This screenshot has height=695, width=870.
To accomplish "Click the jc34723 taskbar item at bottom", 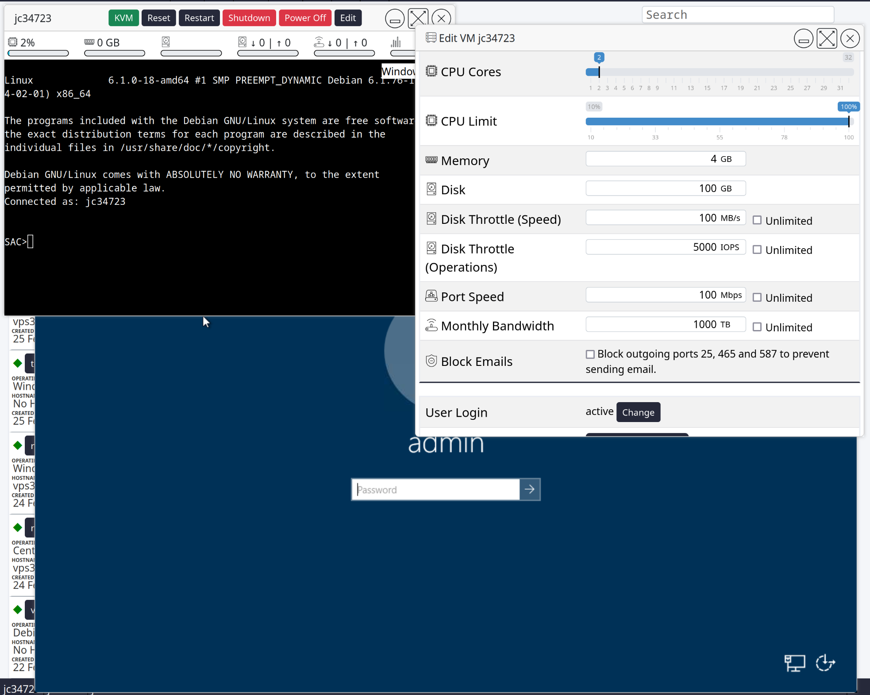I will (19, 689).
